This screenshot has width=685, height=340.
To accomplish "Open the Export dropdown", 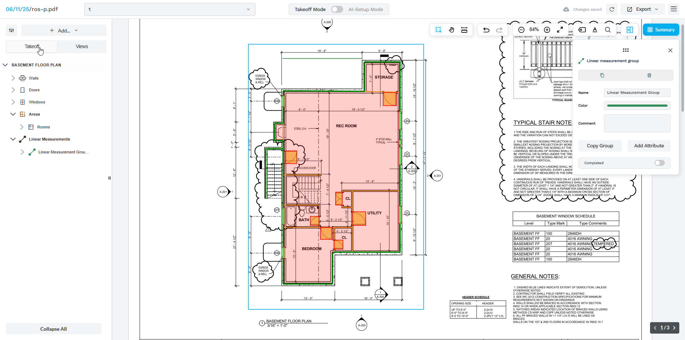I will (x=643, y=9).
